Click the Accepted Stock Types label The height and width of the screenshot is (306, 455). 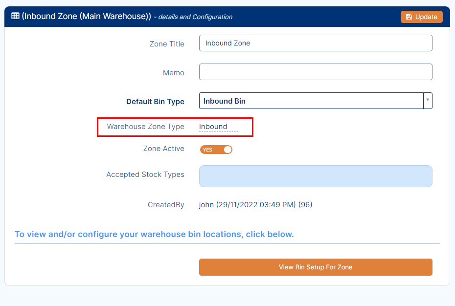point(145,175)
